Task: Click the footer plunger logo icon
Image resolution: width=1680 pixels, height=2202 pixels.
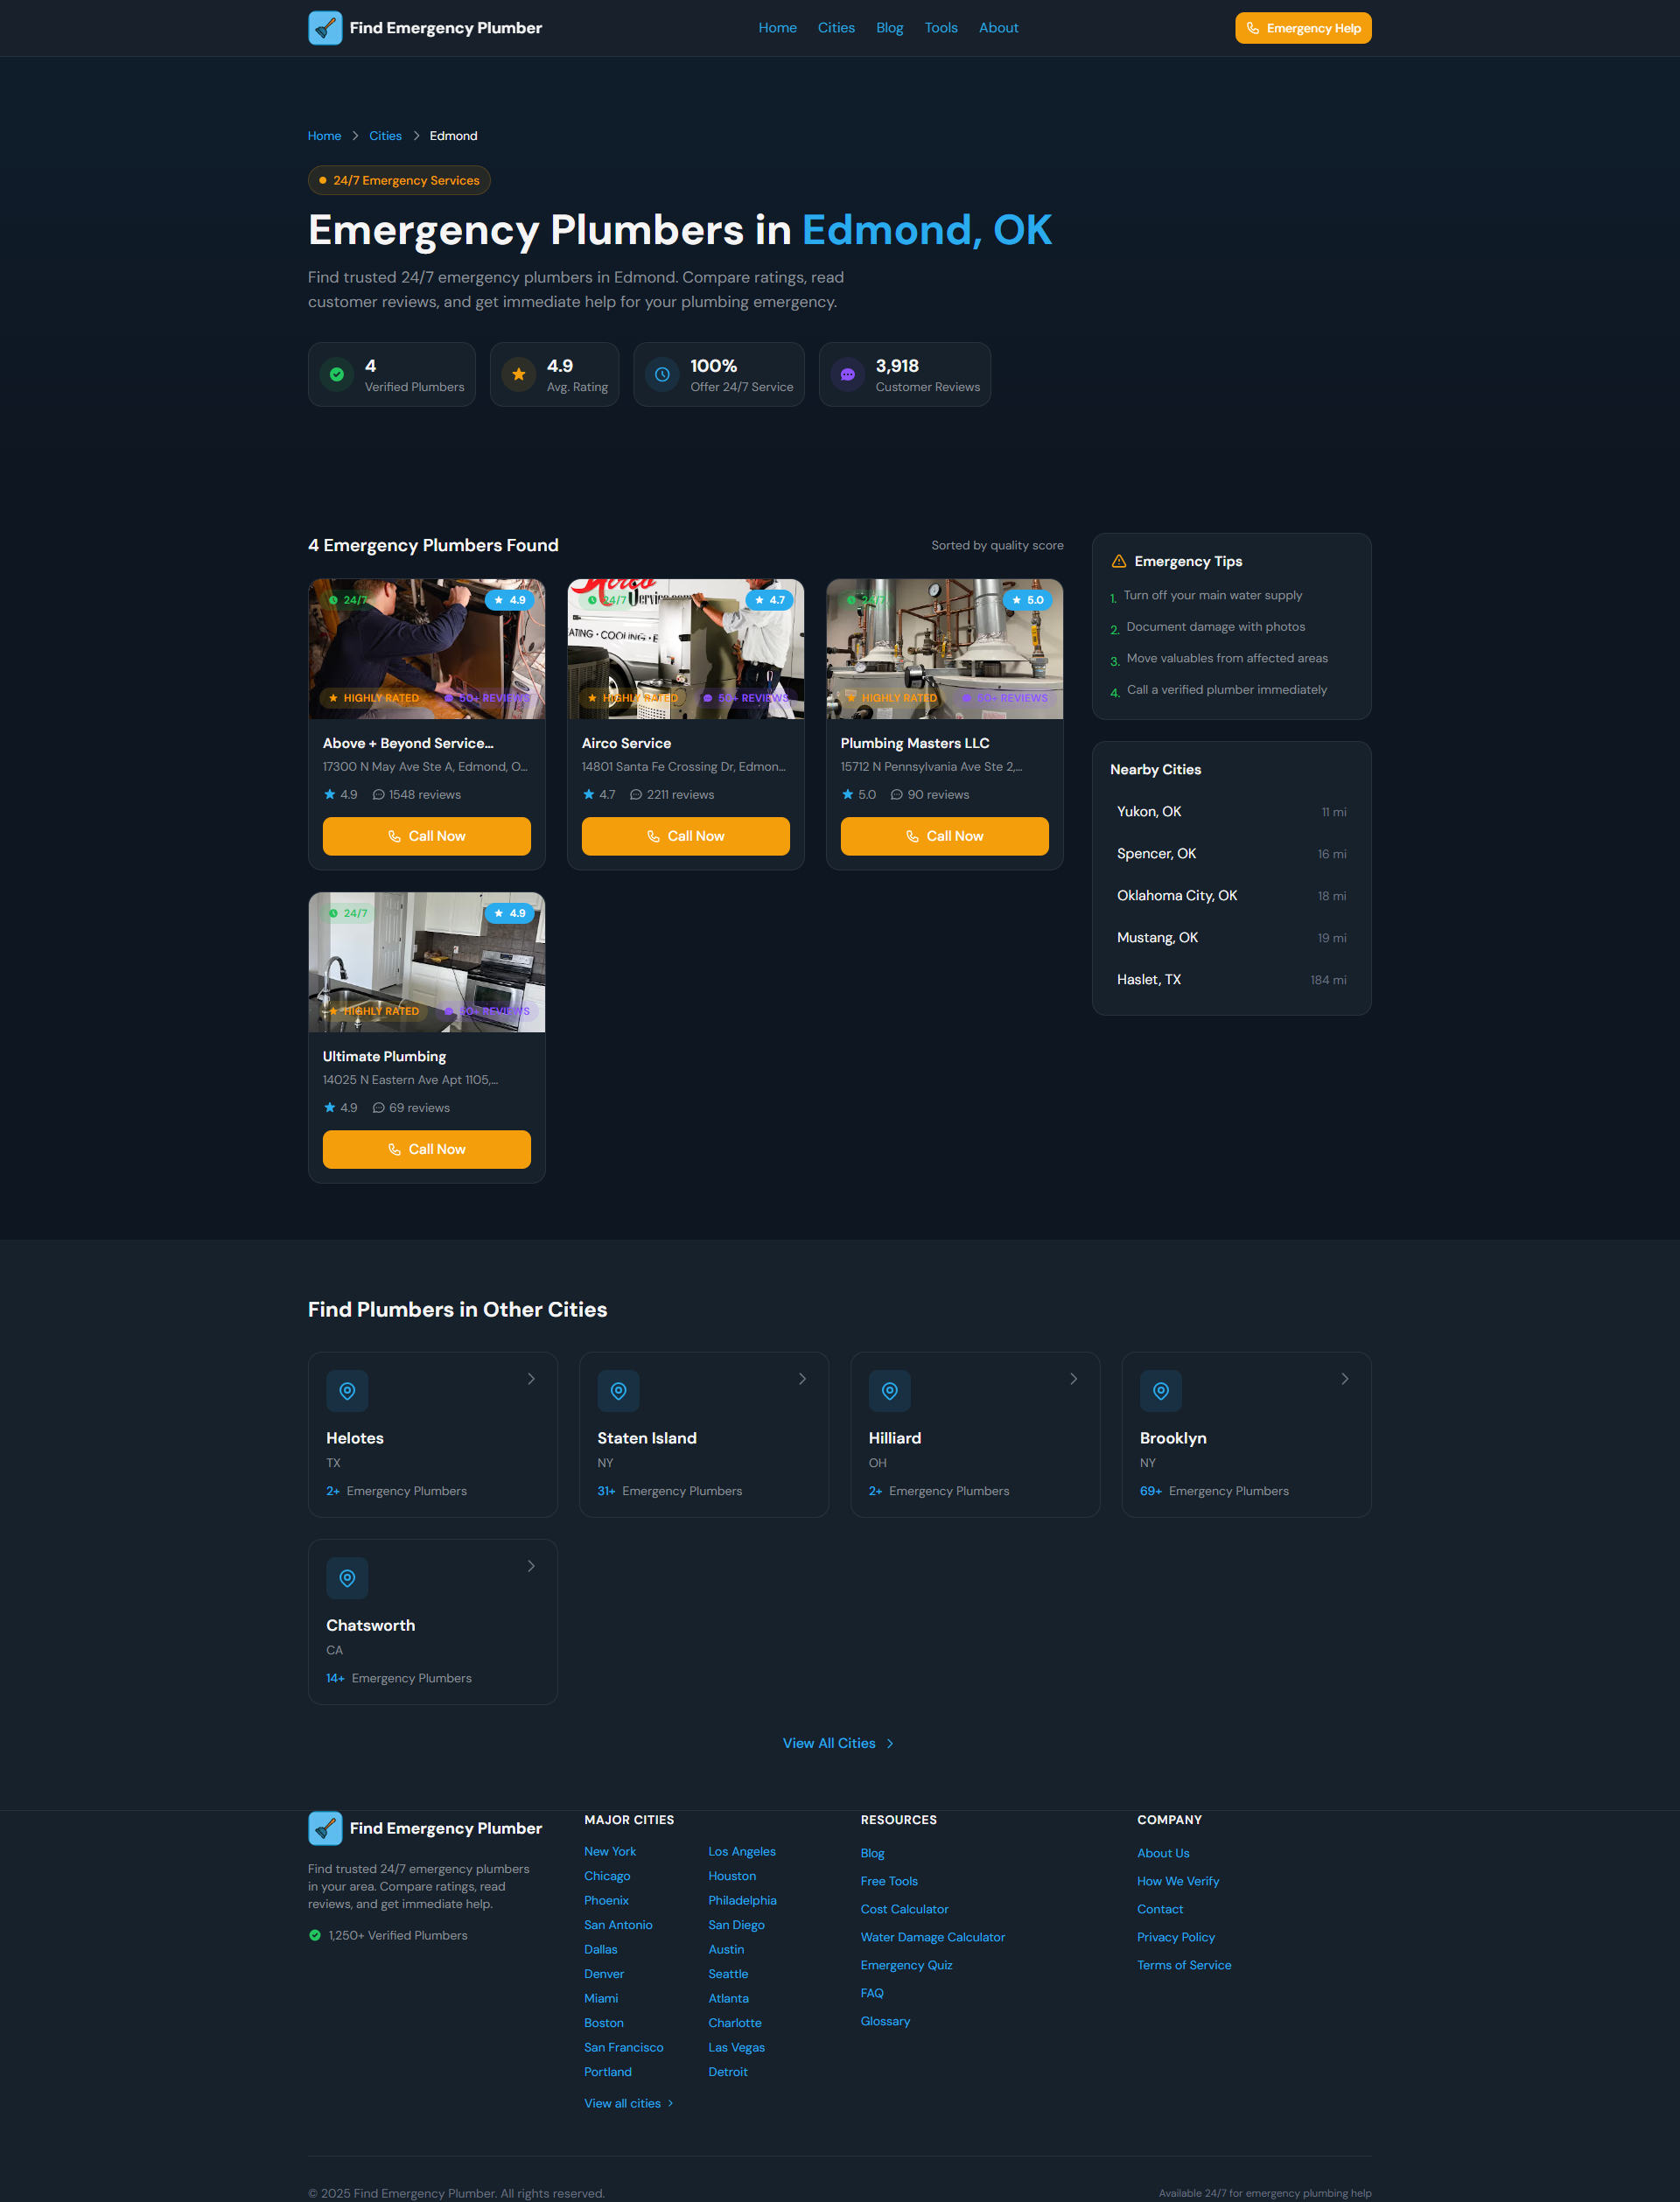Action: coord(325,1828)
